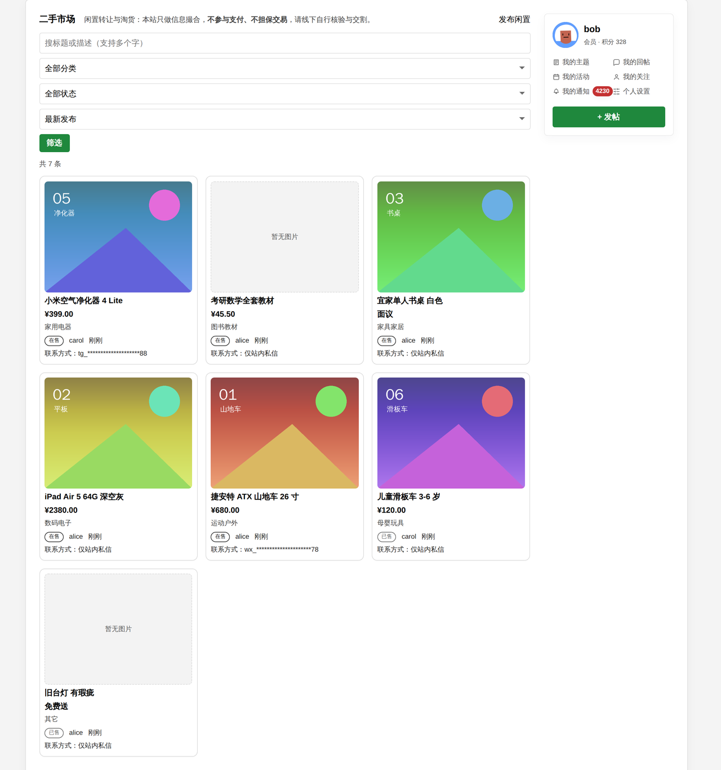This screenshot has height=770, width=721.
Task: Focus the title or description search field
Action: tap(285, 43)
